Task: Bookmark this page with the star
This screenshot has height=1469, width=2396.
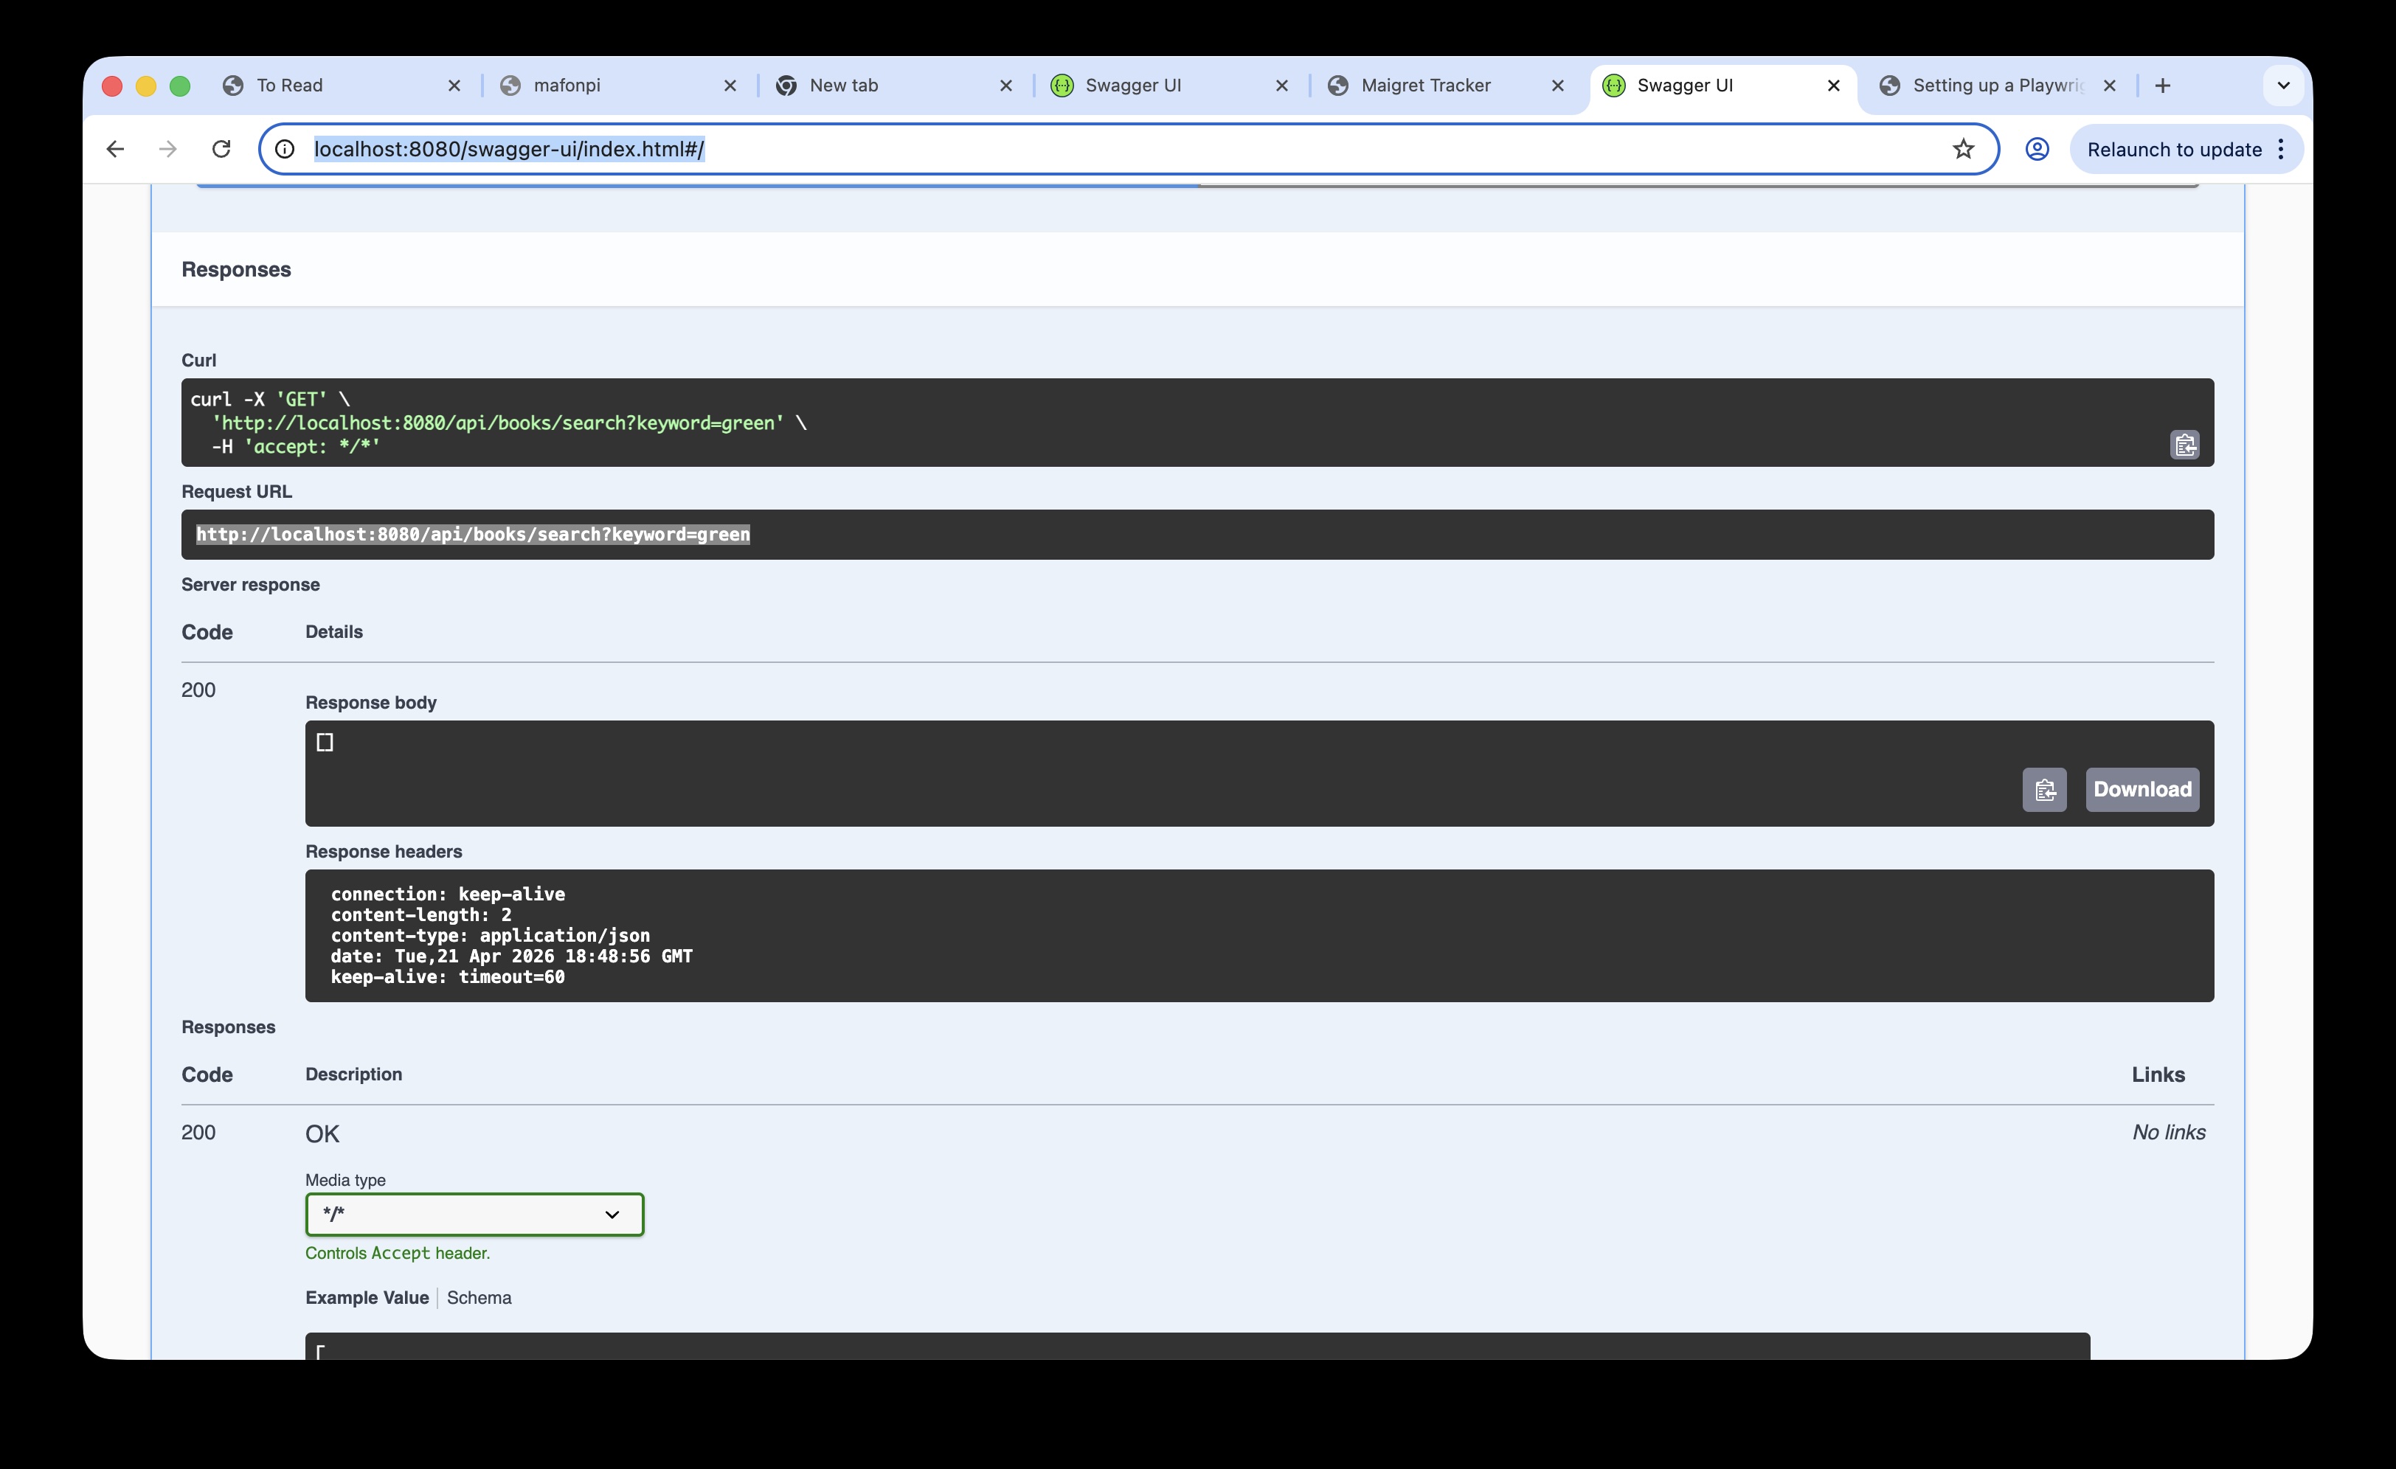Action: coord(1962,149)
